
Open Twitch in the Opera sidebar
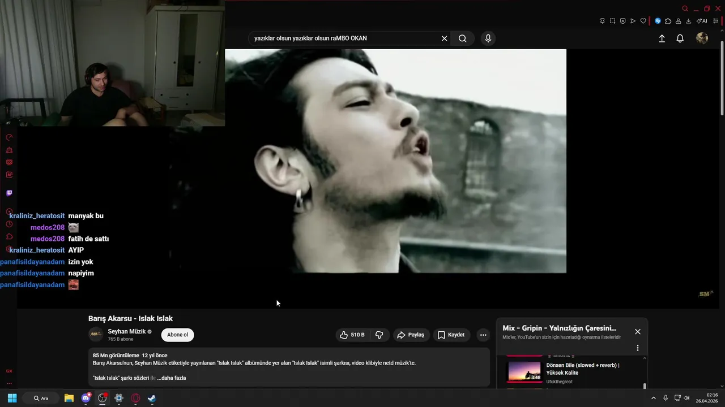point(9,193)
